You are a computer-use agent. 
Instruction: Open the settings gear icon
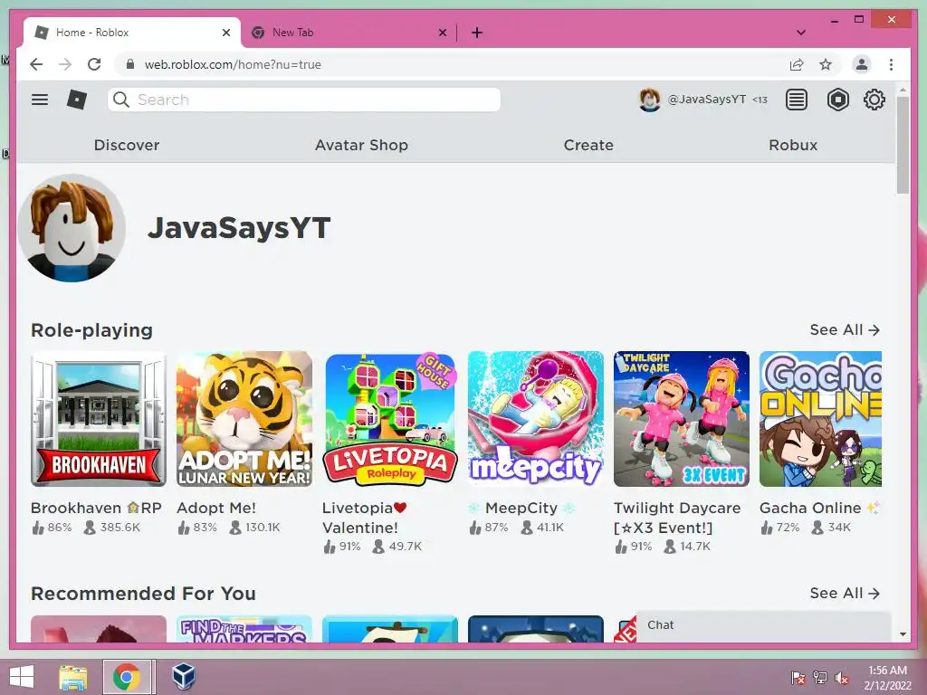(874, 100)
